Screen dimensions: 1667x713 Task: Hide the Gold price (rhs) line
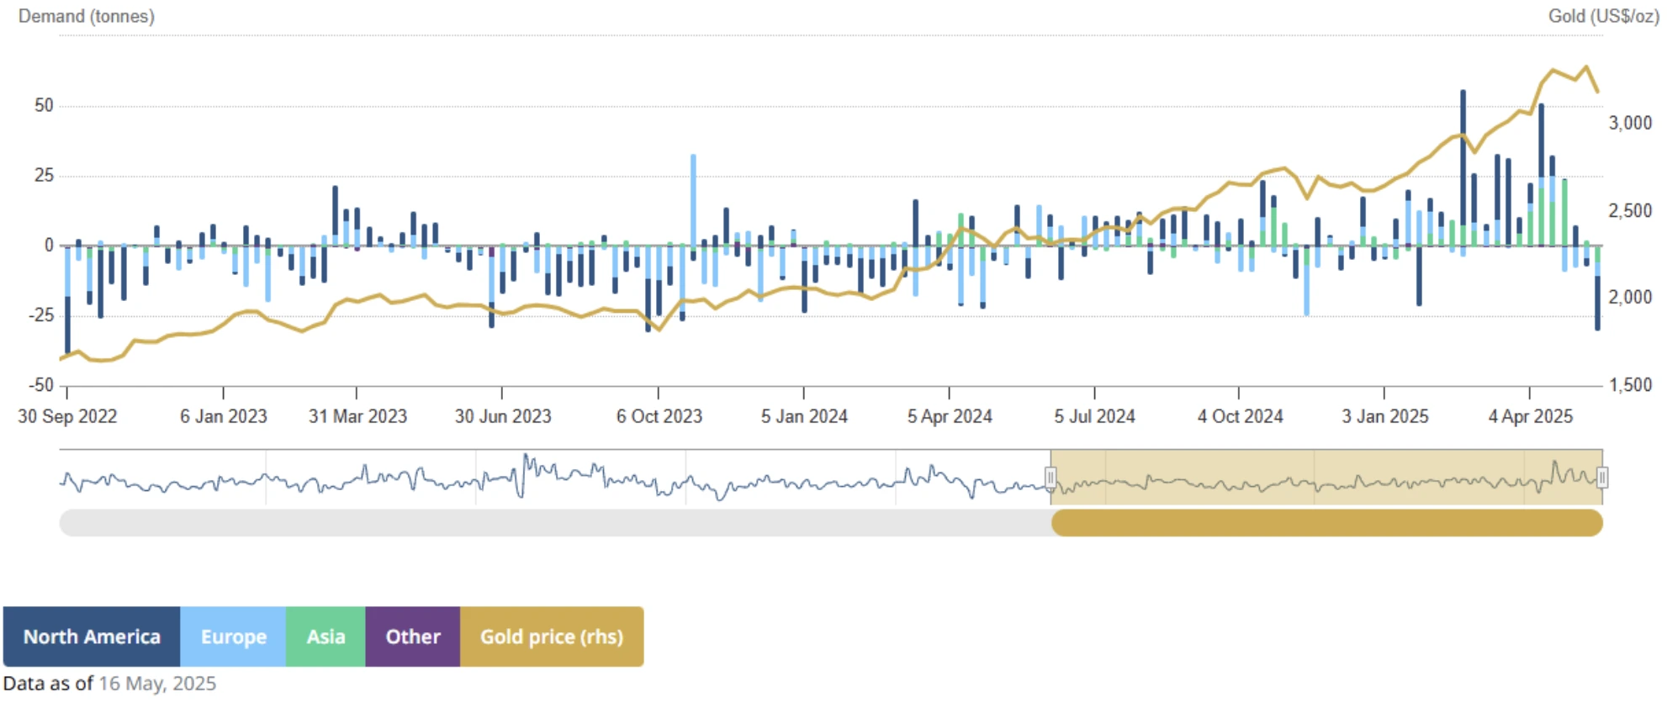pos(551,636)
